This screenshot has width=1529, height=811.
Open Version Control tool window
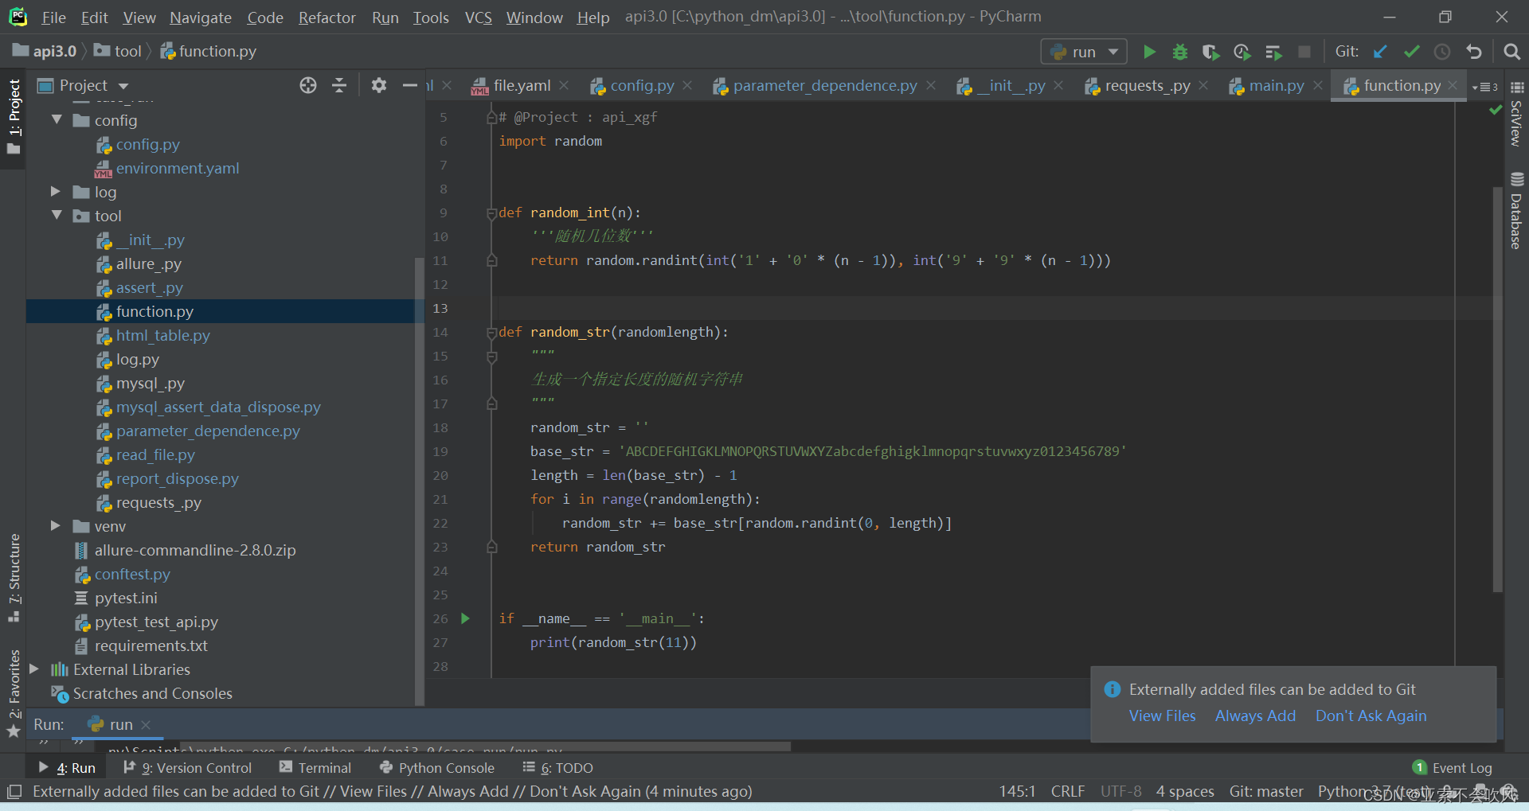(x=188, y=768)
